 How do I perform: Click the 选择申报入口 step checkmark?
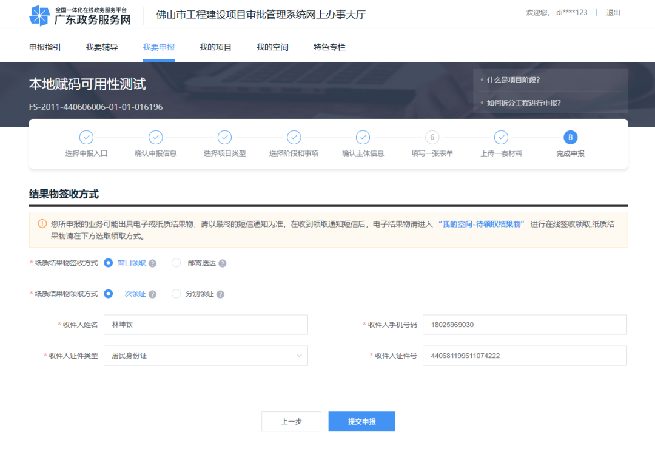tap(86, 137)
